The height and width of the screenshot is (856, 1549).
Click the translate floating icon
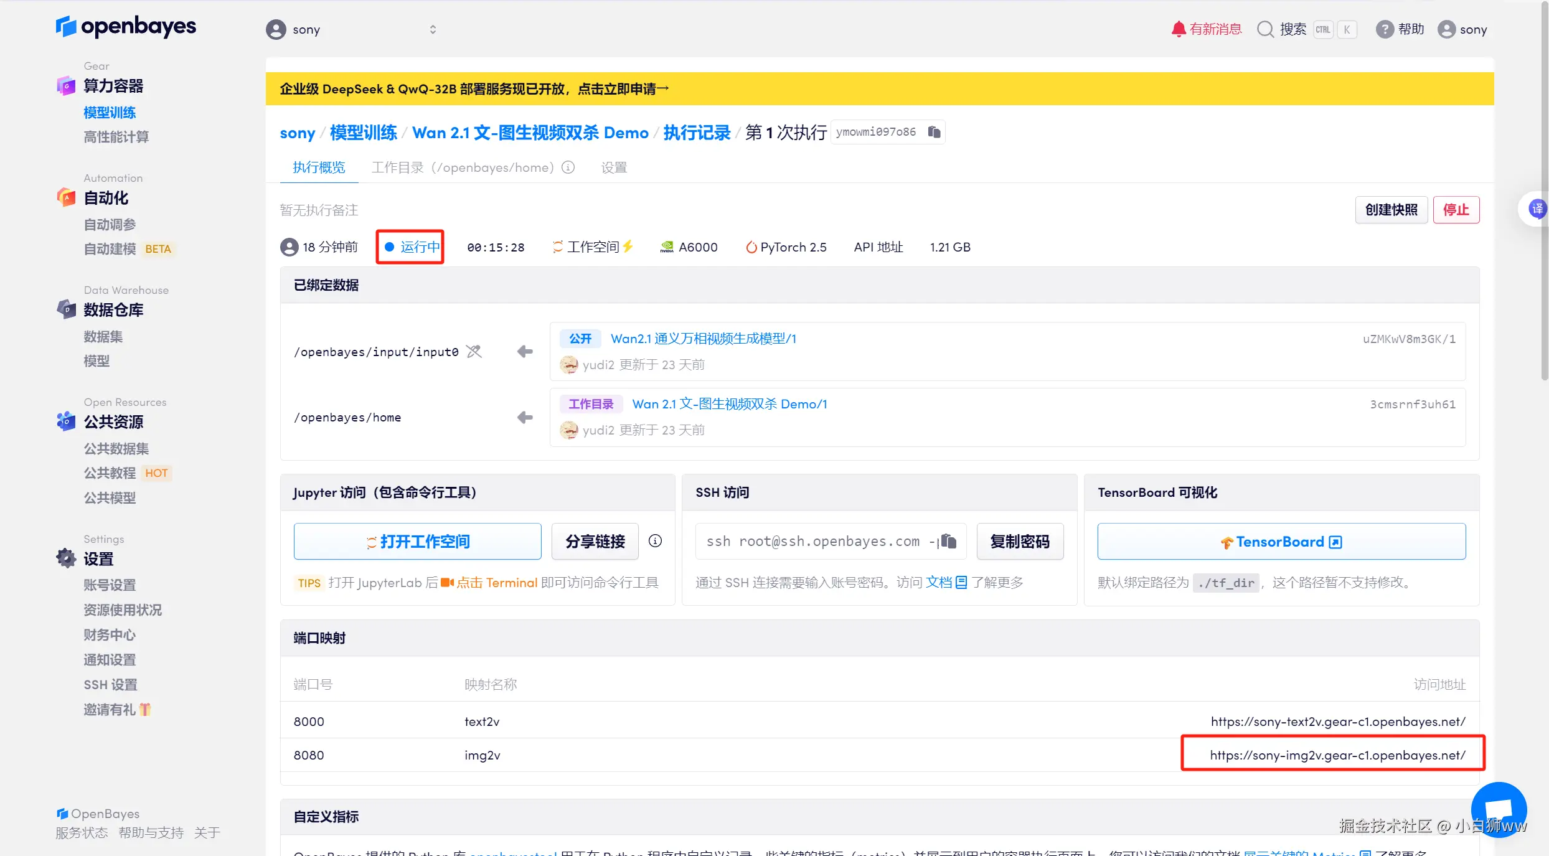click(1537, 209)
